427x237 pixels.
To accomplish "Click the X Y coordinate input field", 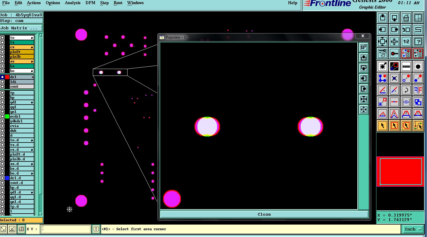I will (x=66, y=229).
